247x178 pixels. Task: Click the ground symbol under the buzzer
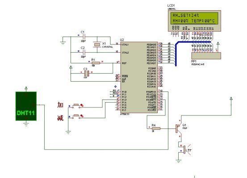tap(179, 161)
